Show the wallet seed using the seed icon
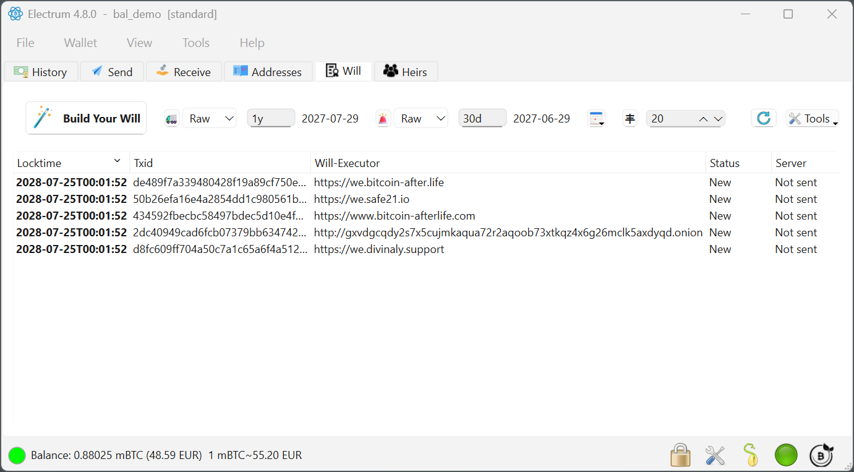 [751, 455]
